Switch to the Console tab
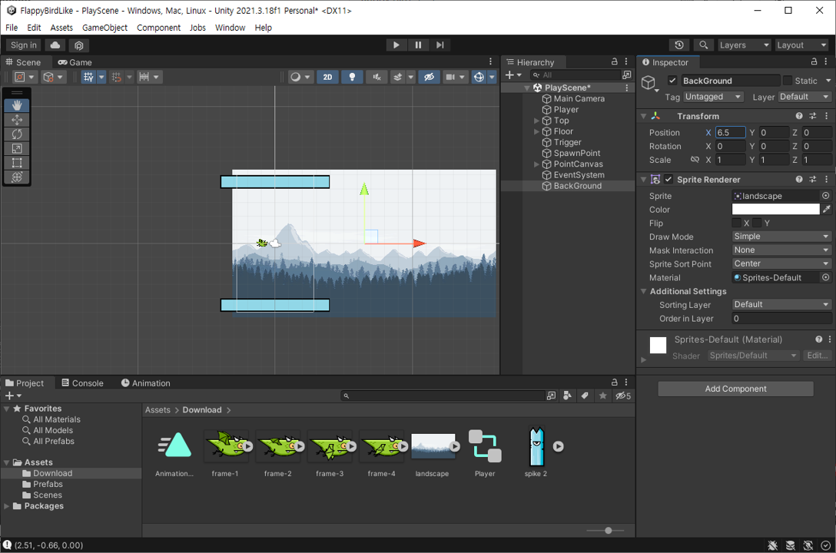 tap(83, 383)
